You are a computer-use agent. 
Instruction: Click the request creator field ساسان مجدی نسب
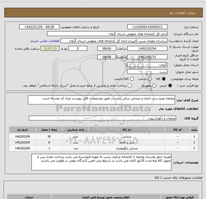click(x=114, y=41)
